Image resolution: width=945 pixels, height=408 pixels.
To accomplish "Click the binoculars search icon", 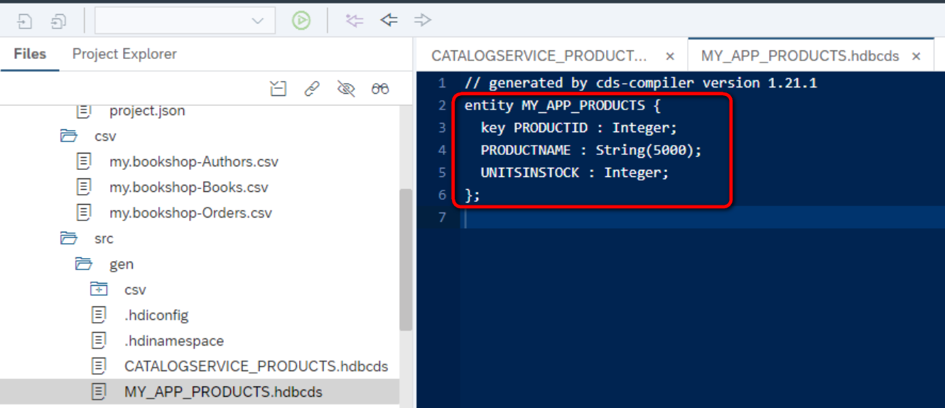I will tap(380, 89).
